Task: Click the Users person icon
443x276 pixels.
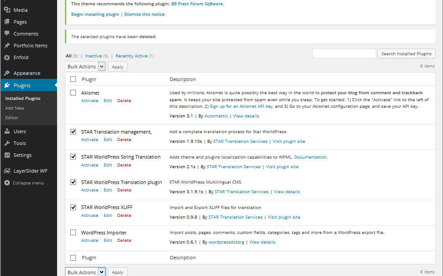Action: (x=7, y=131)
